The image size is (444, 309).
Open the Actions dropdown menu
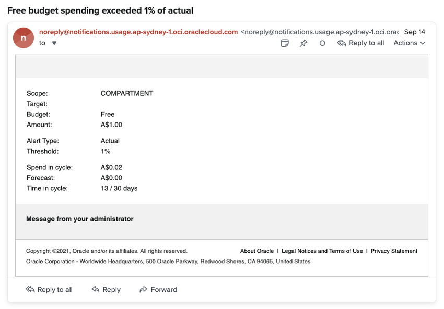(x=409, y=43)
